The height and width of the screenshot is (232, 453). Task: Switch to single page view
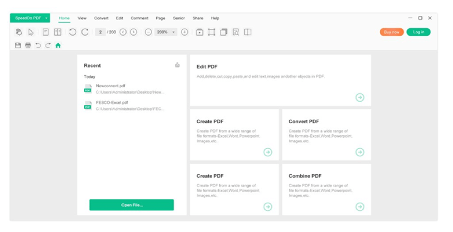click(46, 32)
